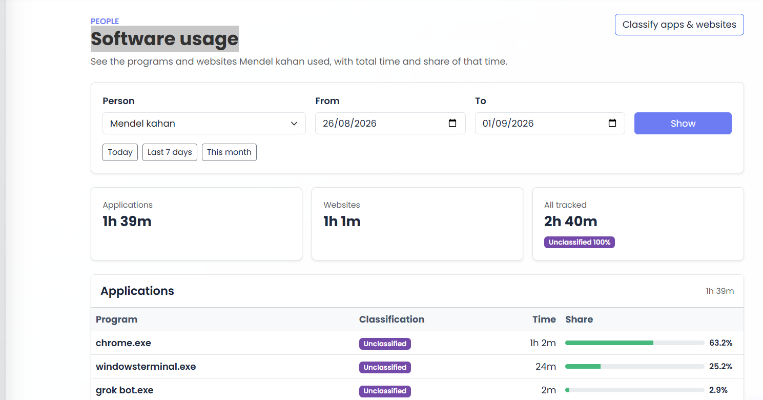Screen dimensions: 763x400
Task: Expand the Person dropdown showing Mendel kahan
Action: point(204,124)
